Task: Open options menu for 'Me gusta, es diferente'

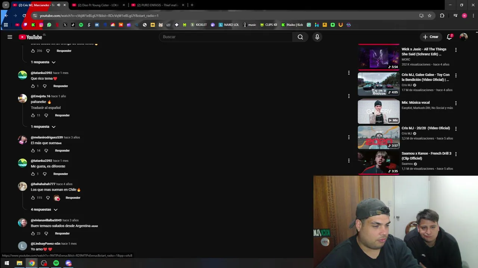Action: pos(349,161)
